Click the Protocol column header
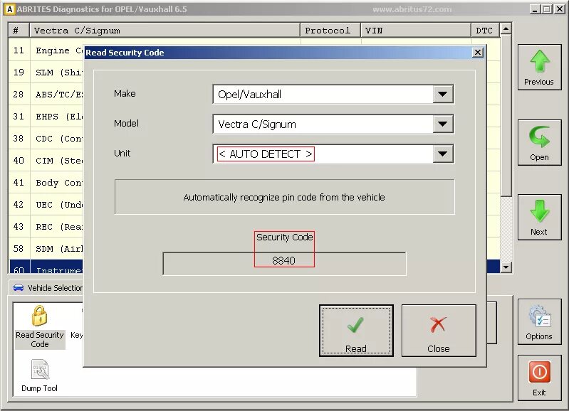The width and height of the screenshot is (569, 411). pyautogui.click(x=330, y=31)
